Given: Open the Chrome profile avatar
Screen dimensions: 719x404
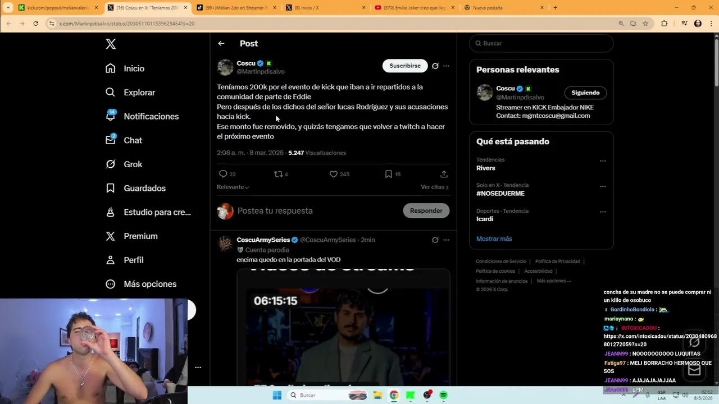Looking at the screenshot, I should click(698, 24).
